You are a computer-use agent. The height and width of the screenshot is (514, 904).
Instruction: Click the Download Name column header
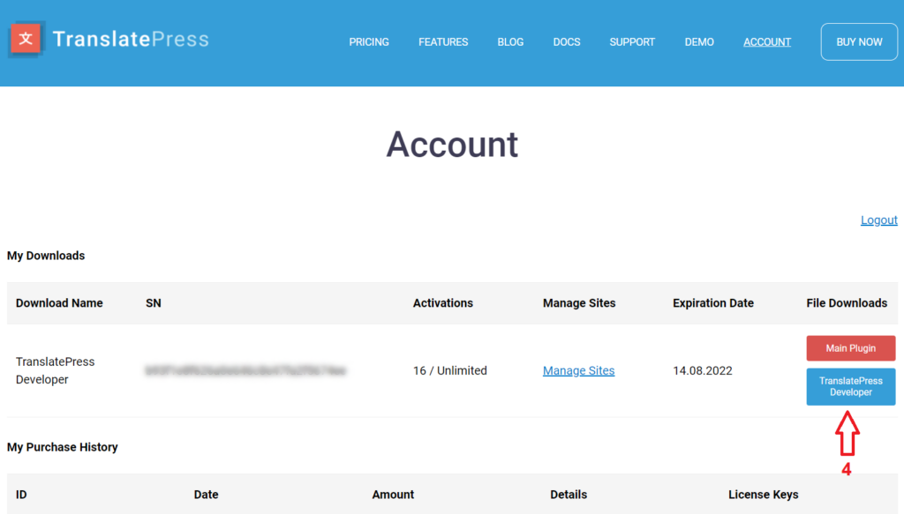[x=59, y=303]
